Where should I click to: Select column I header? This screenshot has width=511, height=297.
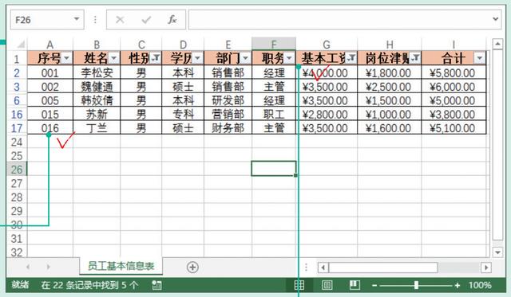[454, 45]
